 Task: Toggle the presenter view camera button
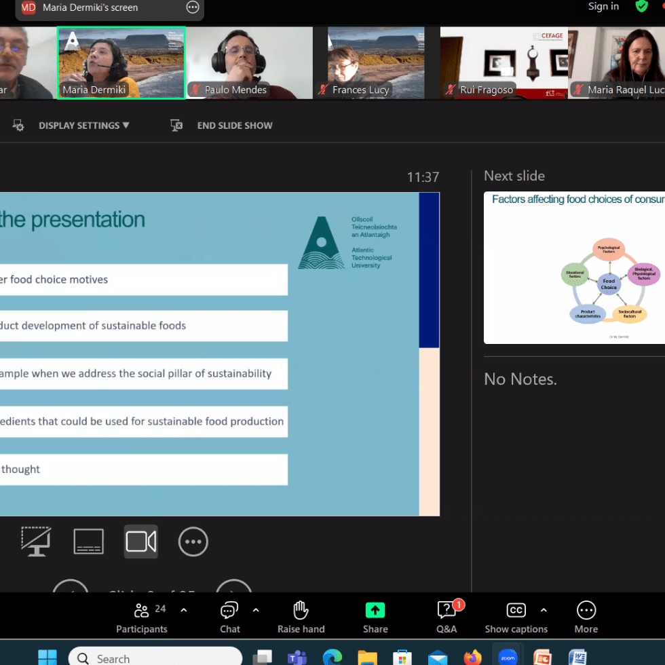[141, 541]
